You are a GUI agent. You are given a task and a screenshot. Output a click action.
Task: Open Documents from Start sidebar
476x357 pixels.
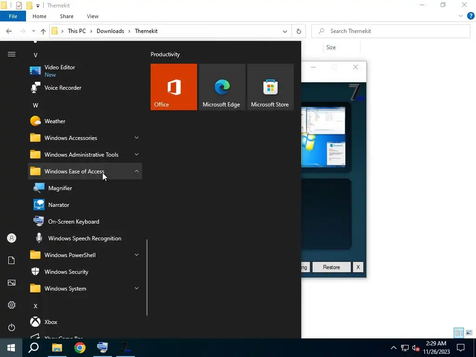pyautogui.click(x=12, y=260)
